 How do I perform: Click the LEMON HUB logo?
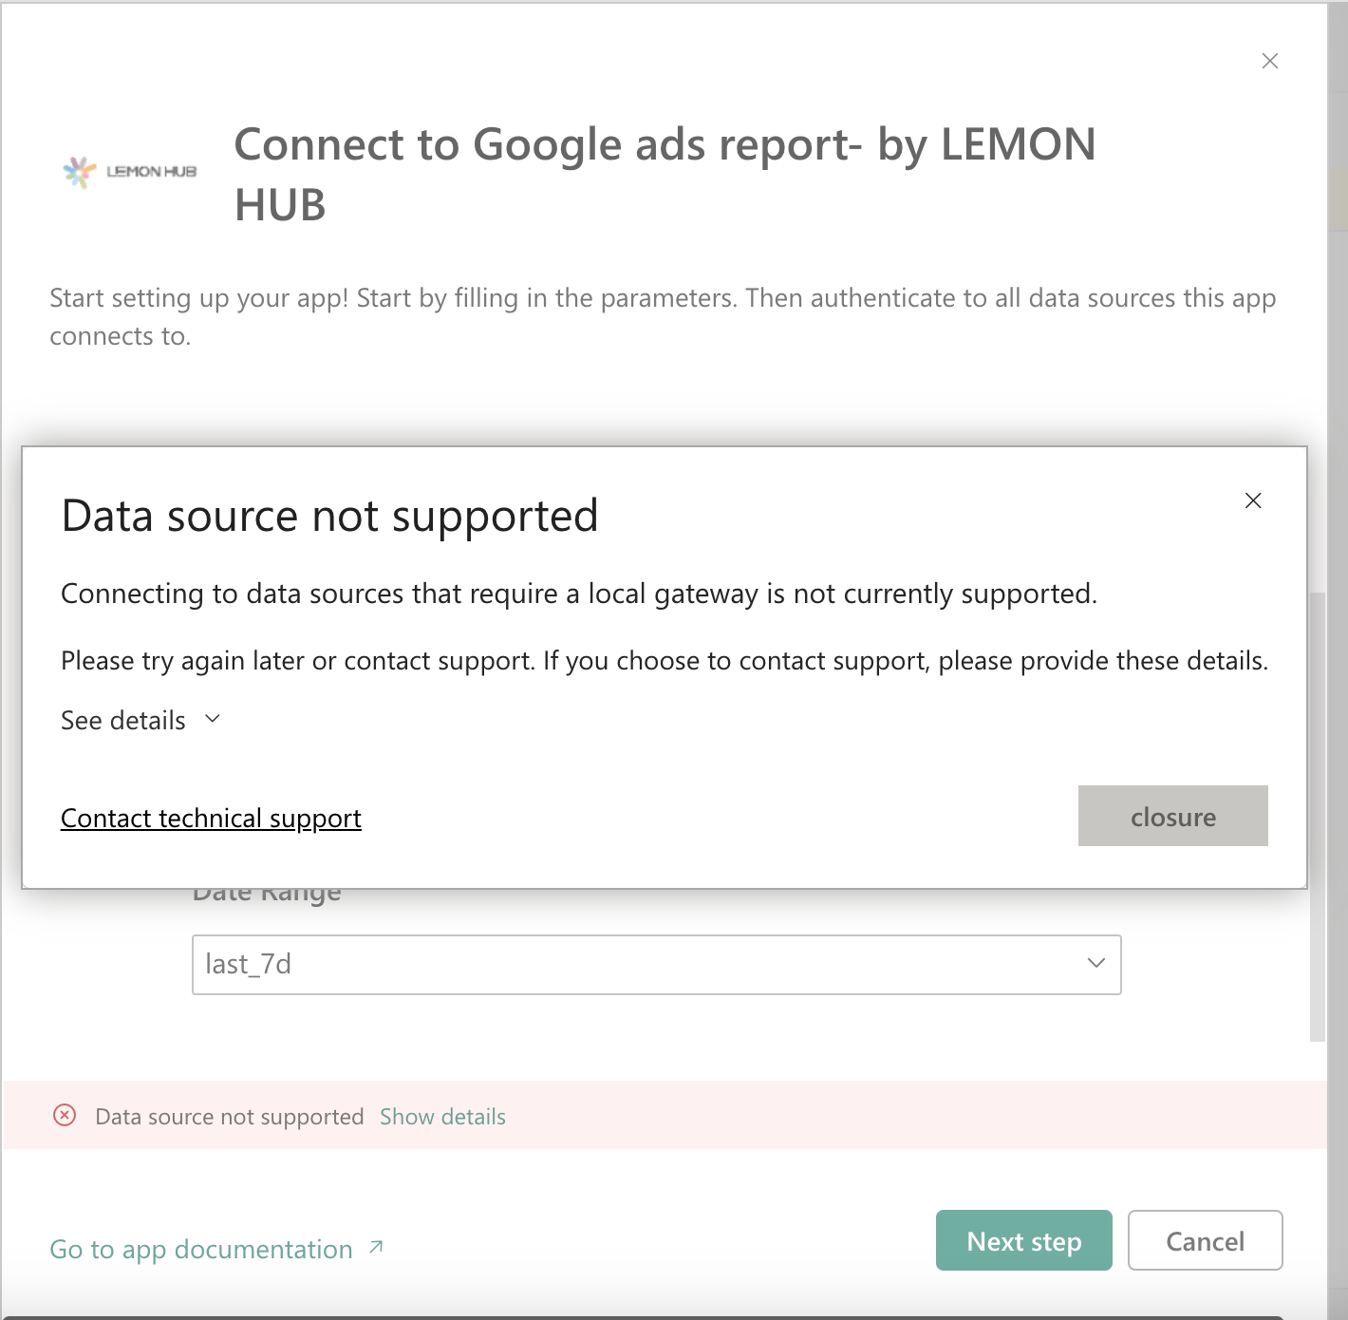(130, 172)
